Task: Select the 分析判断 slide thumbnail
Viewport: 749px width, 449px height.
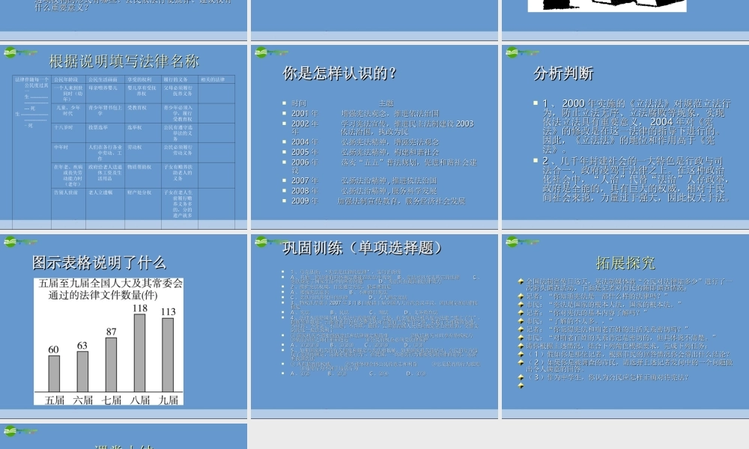Action: coord(625,136)
